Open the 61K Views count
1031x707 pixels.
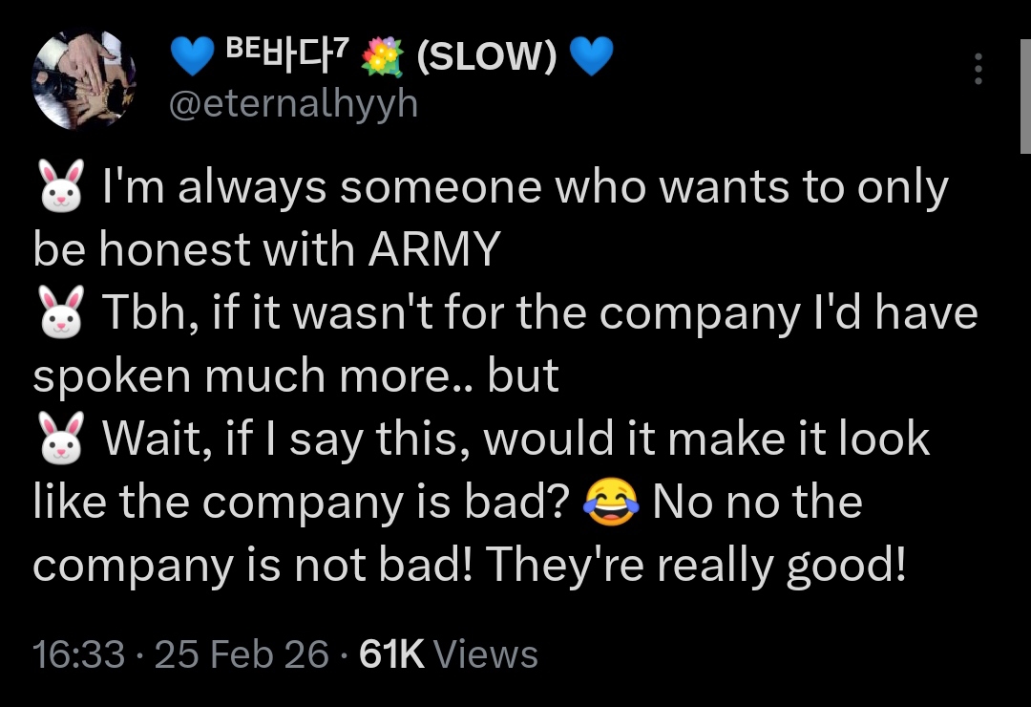pyautogui.click(x=448, y=654)
